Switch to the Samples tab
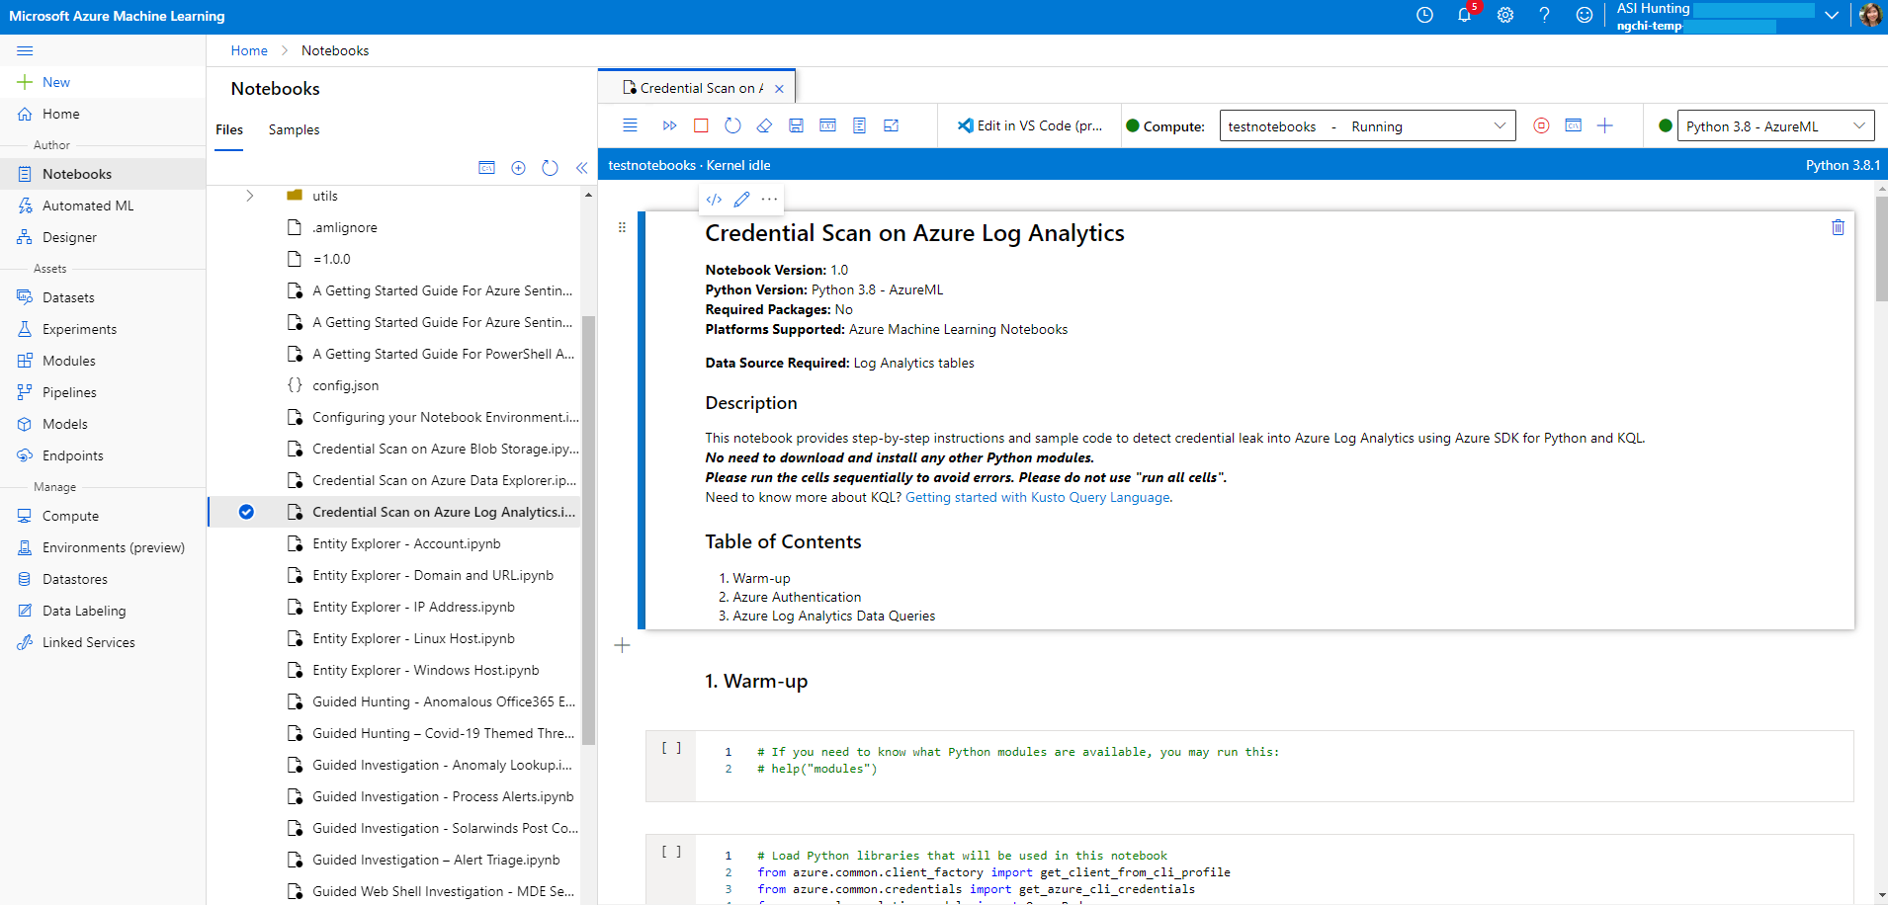 coord(293,129)
